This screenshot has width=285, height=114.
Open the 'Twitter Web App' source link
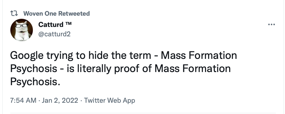point(109,100)
